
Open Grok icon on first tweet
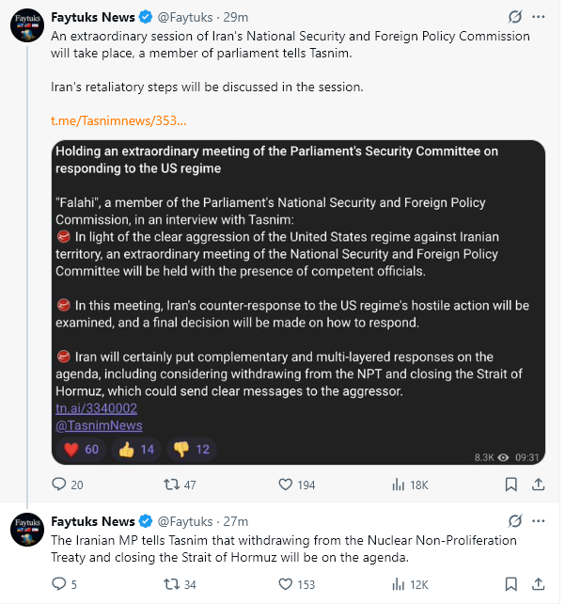click(515, 17)
